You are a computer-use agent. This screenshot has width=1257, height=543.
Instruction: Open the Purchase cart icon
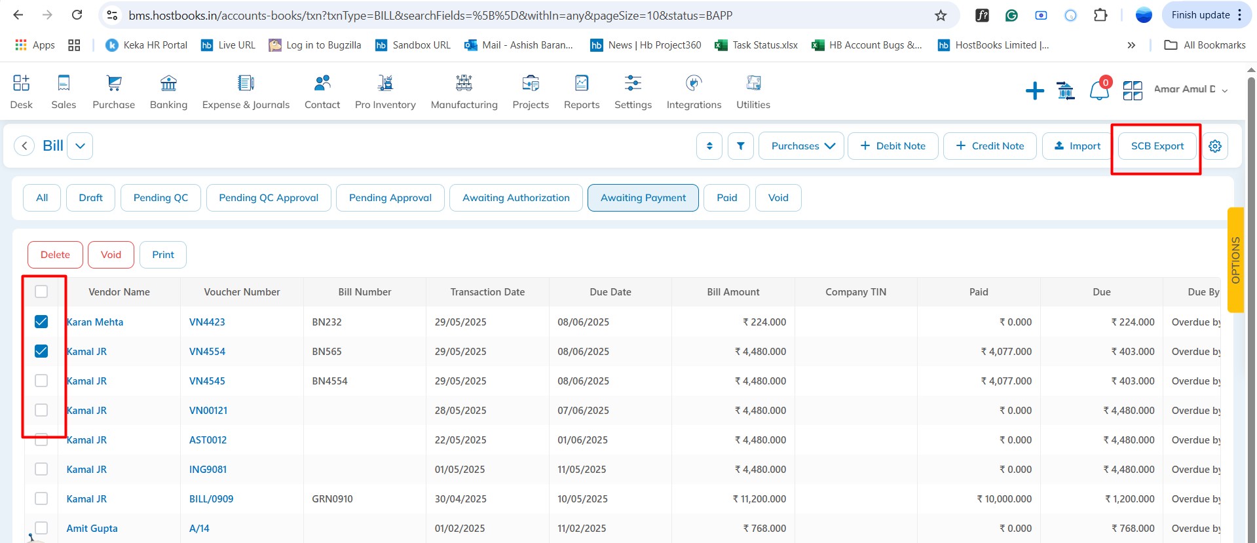[x=114, y=83]
